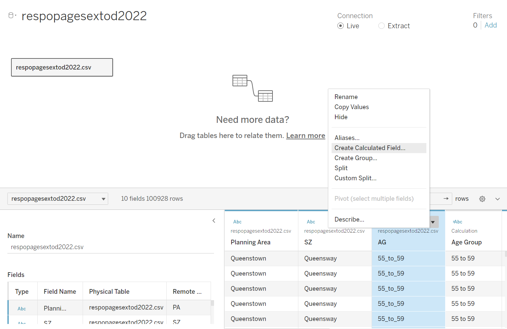Screen dimensions: 507x329
Task: Open the Learn more link
Action: [x=305, y=136]
